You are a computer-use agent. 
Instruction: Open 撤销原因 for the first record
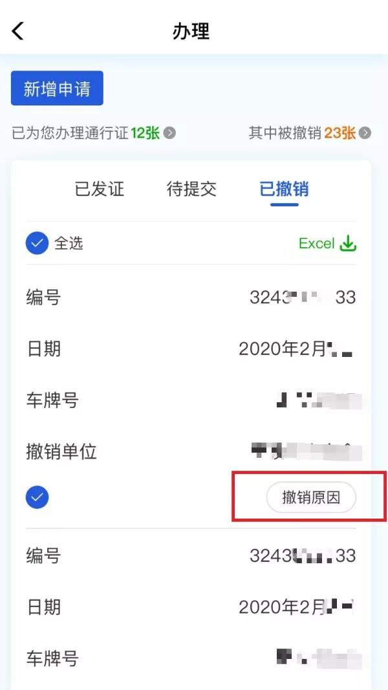click(x=311, y=497)
